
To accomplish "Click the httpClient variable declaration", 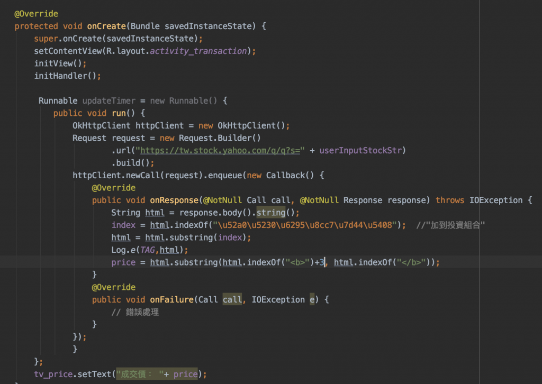I will click(x=159, y=126).
